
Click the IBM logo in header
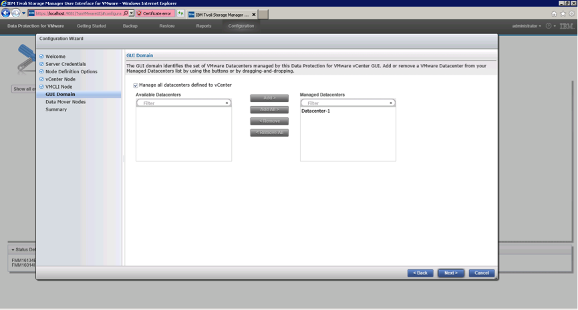[x=567, y=26]
